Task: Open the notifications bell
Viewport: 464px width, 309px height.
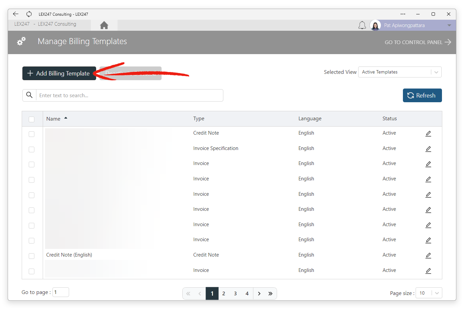Action: coord(362,25)
